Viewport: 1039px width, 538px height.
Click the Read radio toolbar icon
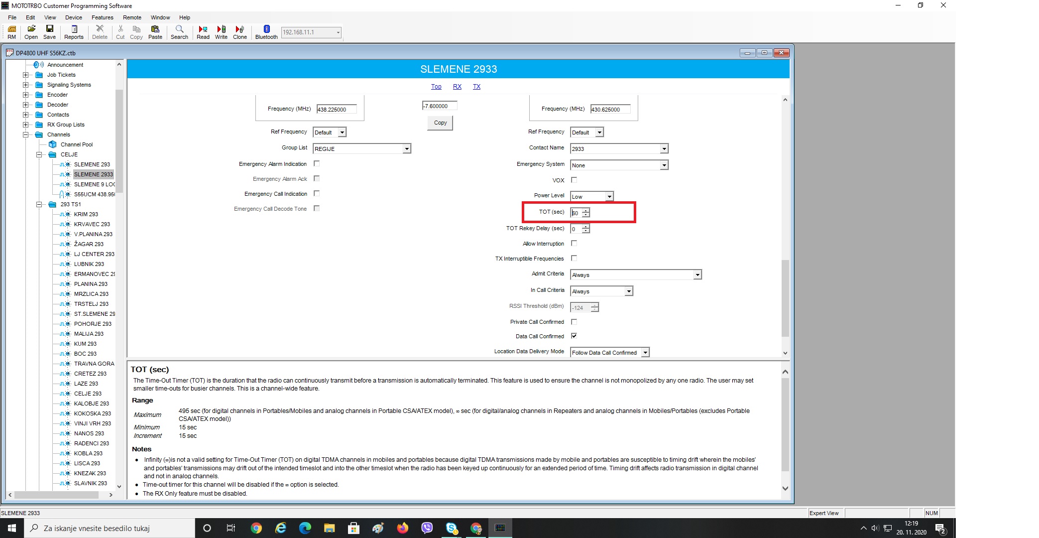(x=203, y=32)
